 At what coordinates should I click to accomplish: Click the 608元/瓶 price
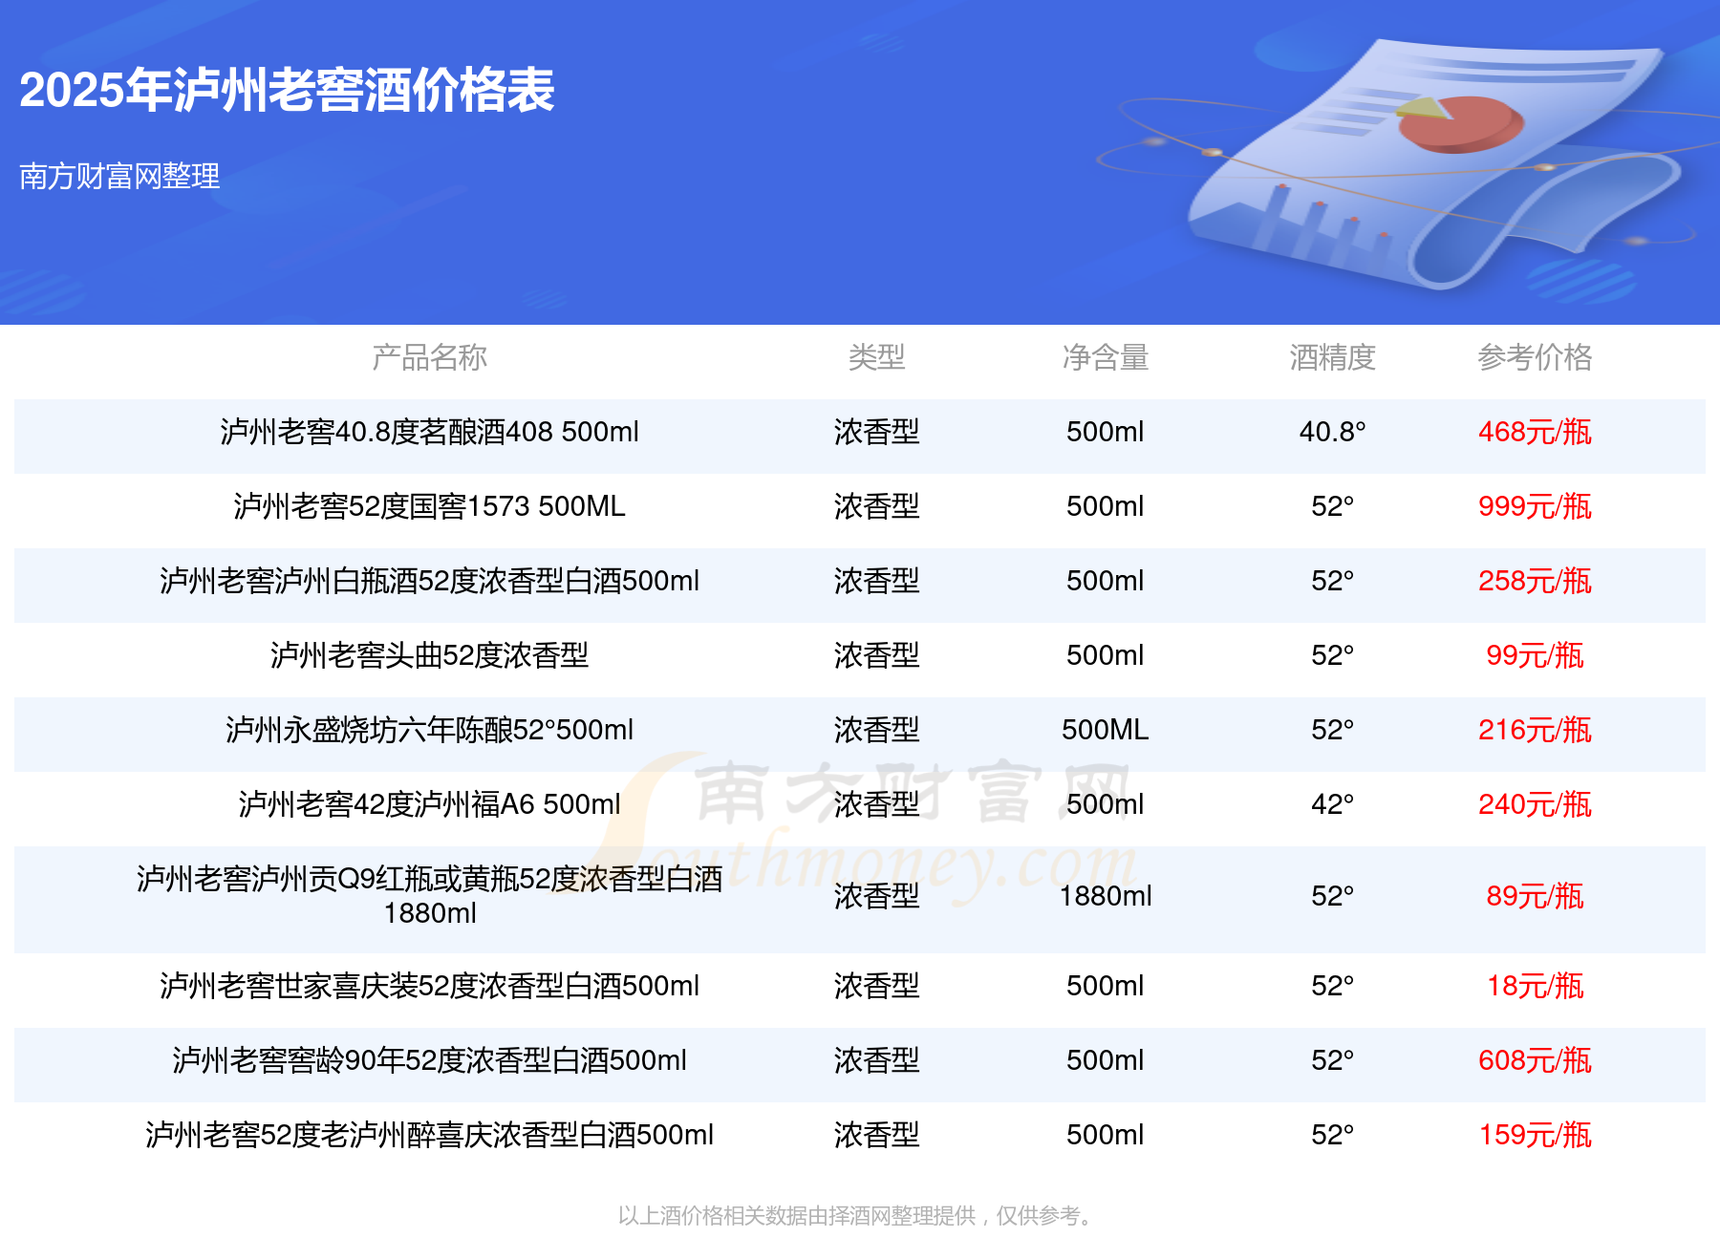pos(1535,1060)
